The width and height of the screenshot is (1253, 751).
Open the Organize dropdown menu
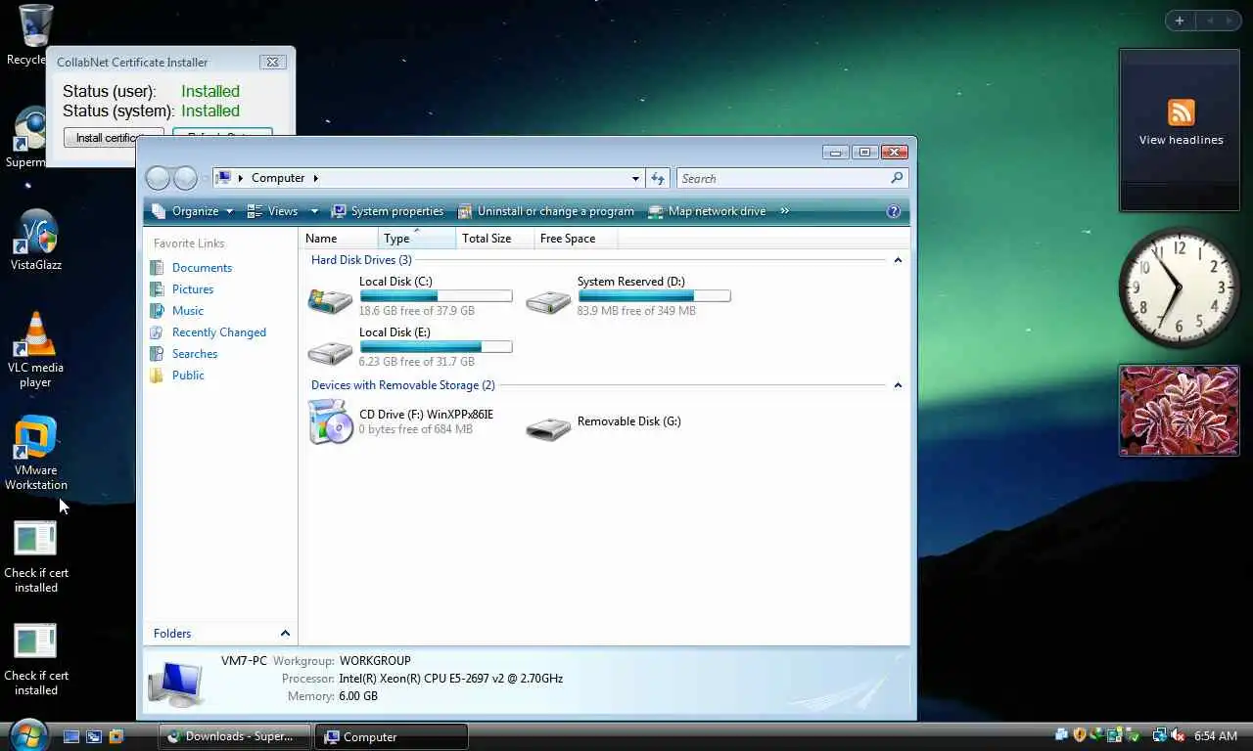click(193, 211)
